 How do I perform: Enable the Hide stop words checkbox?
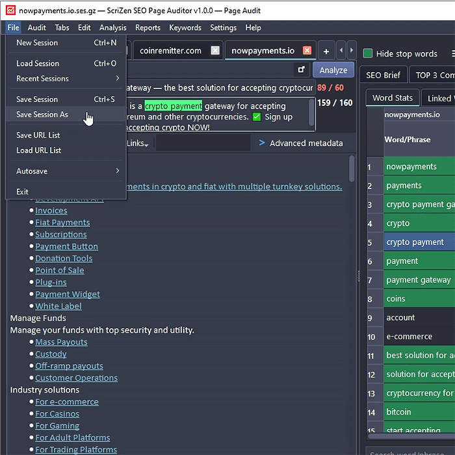coord(368,54)
